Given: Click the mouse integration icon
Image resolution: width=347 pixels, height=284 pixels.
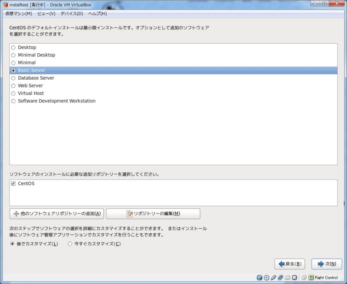Looking at the screenshot, I should click(304, 278).
